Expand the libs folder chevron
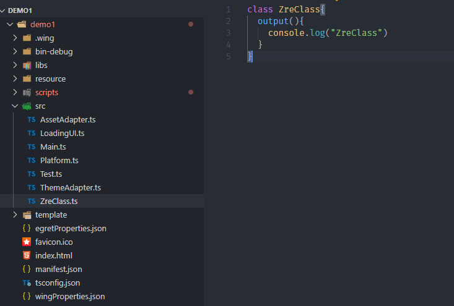Screen dimensions: 454x306 click(x=15, y=65)
